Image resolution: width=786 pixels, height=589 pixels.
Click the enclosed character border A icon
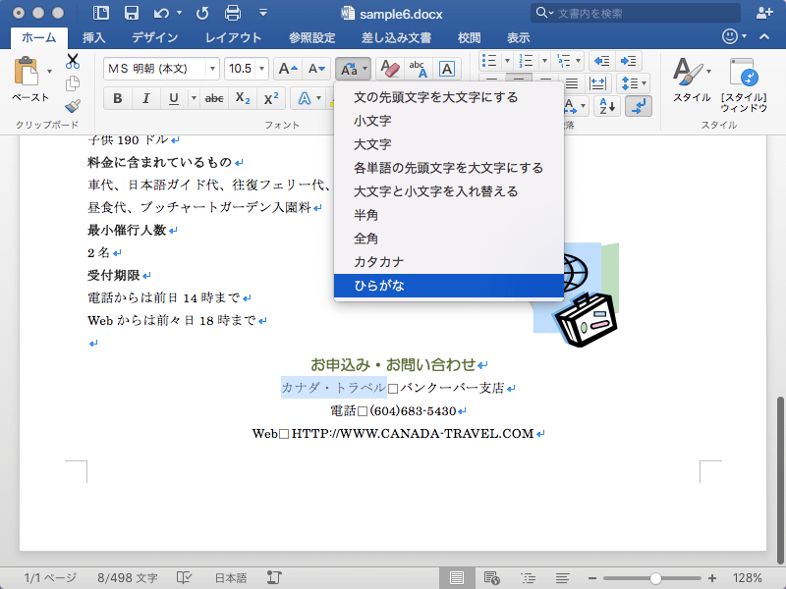[x=447, y=69]
